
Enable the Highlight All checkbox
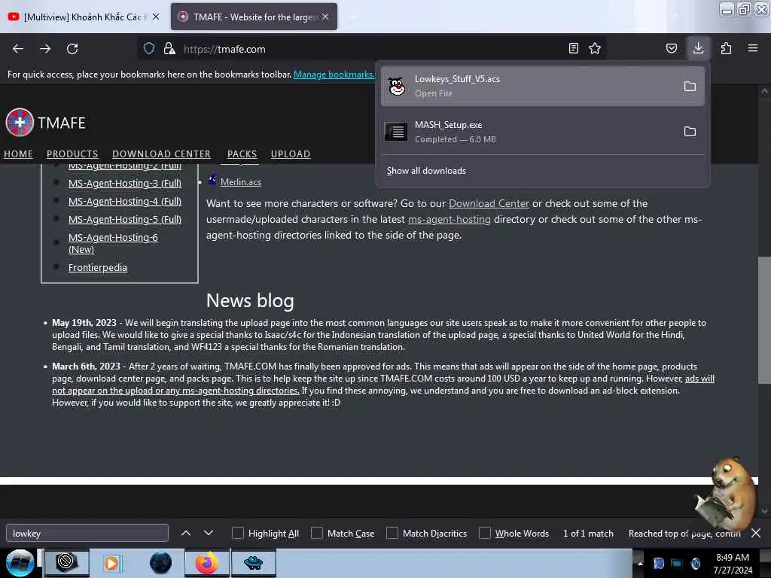[x=237, y=534]
